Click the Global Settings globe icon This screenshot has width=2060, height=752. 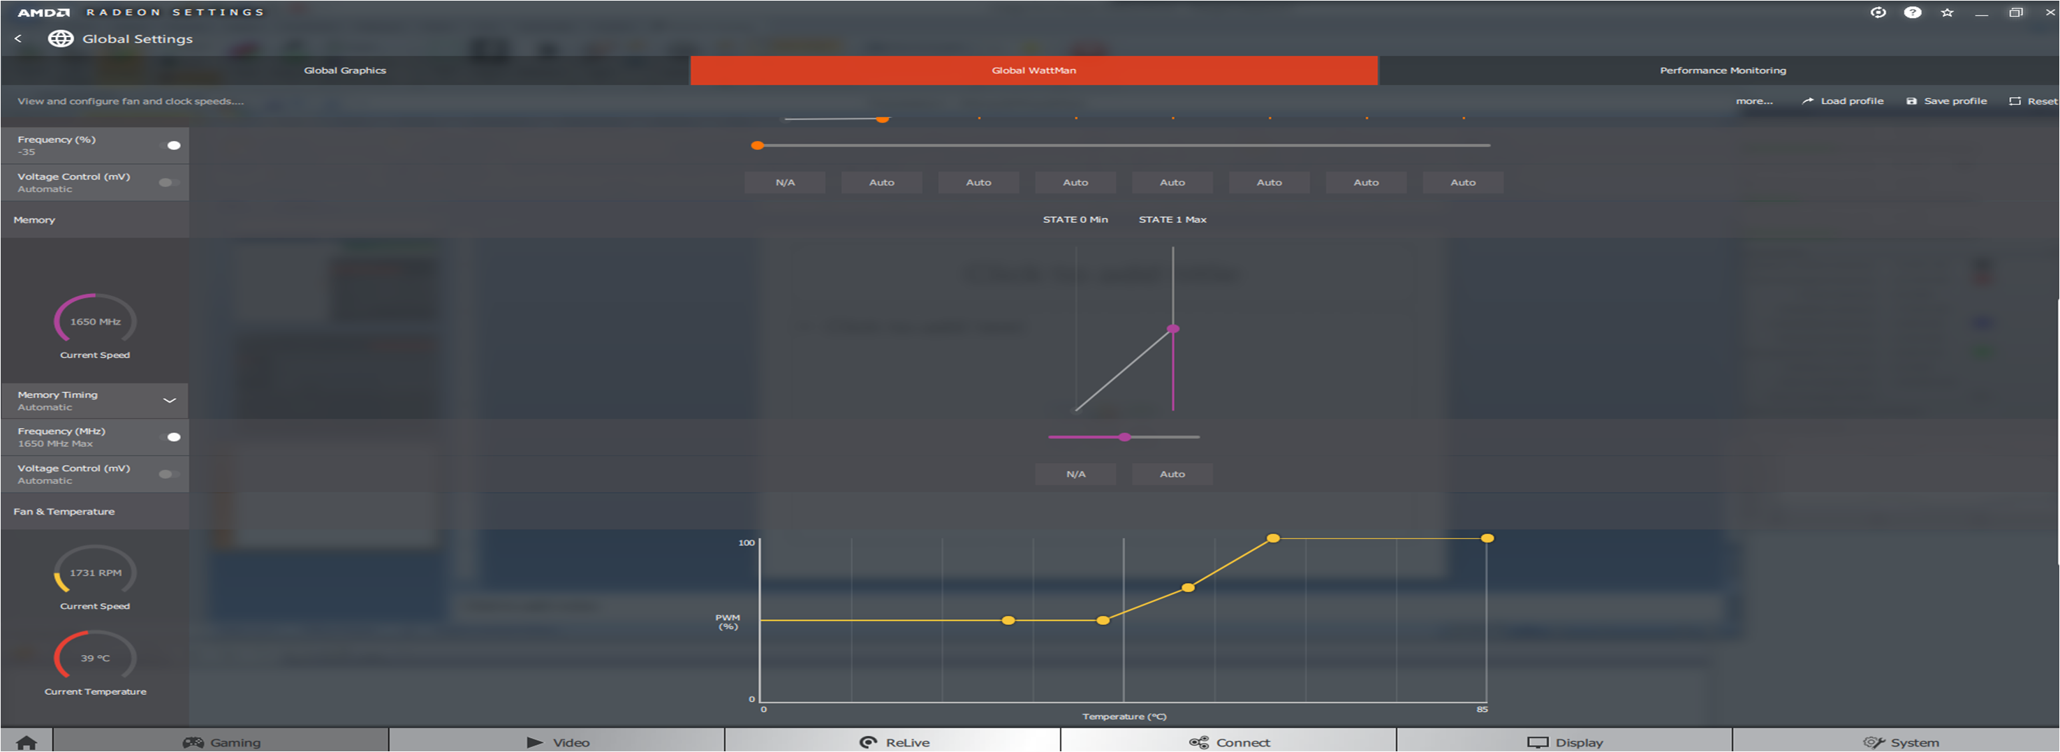tap(61, 38)
